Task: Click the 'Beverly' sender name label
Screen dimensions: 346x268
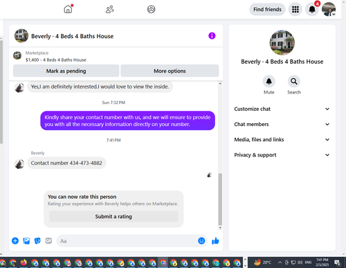Action: click(37, 153)
